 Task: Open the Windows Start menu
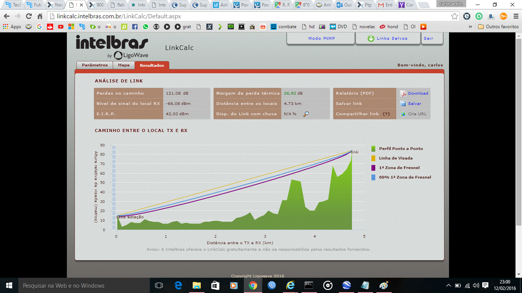(x=9, y=285)
